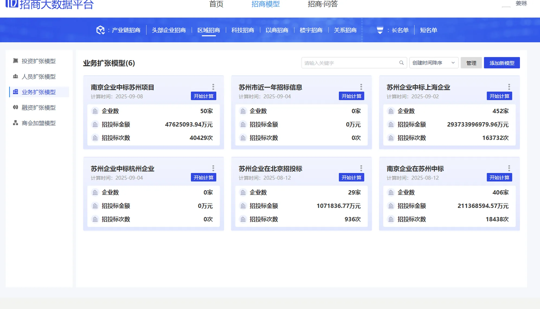Open options menu for 南京企业在苏州中标 card
The height and width of the screenshot is (309, 540).
pyautogui.click(x=509, y=168)
